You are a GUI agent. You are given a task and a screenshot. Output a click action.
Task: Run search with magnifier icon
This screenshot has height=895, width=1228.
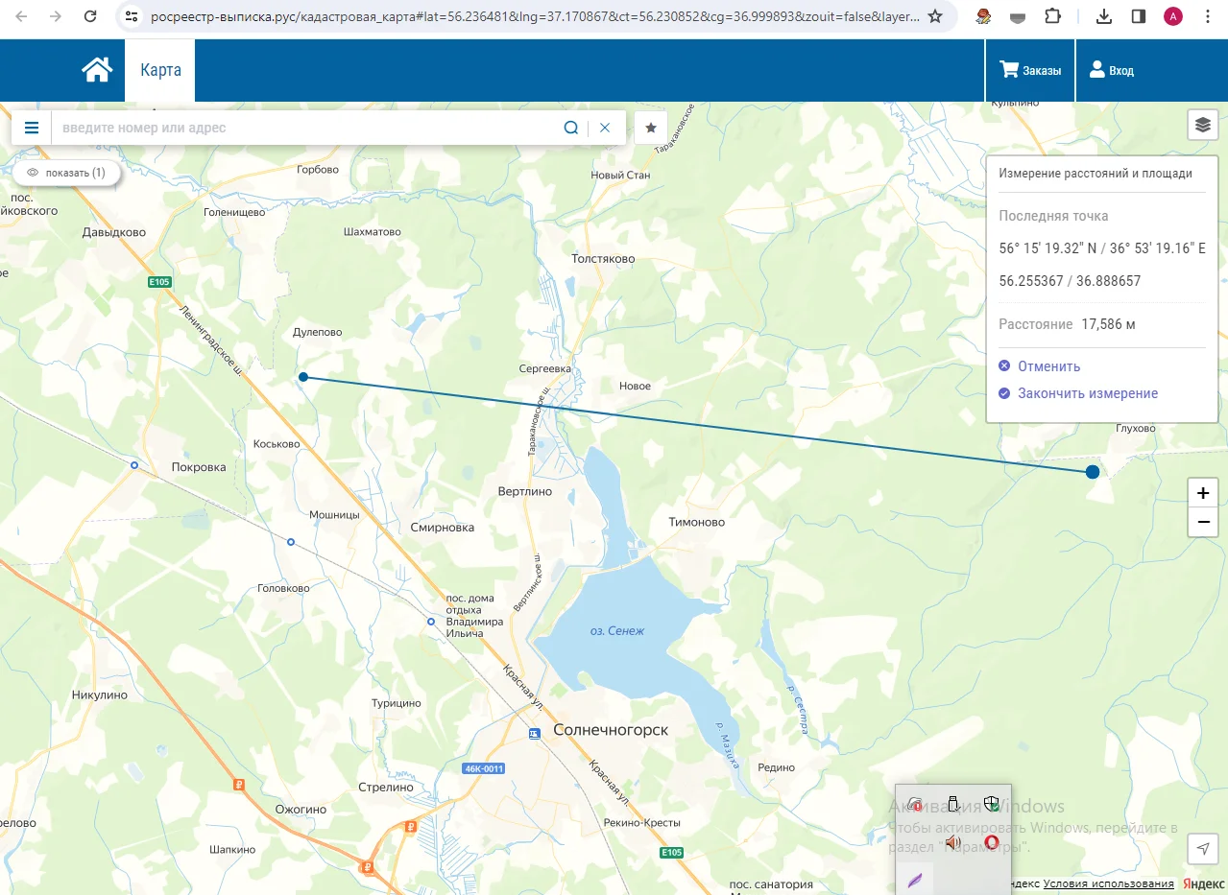coord(570,128)
